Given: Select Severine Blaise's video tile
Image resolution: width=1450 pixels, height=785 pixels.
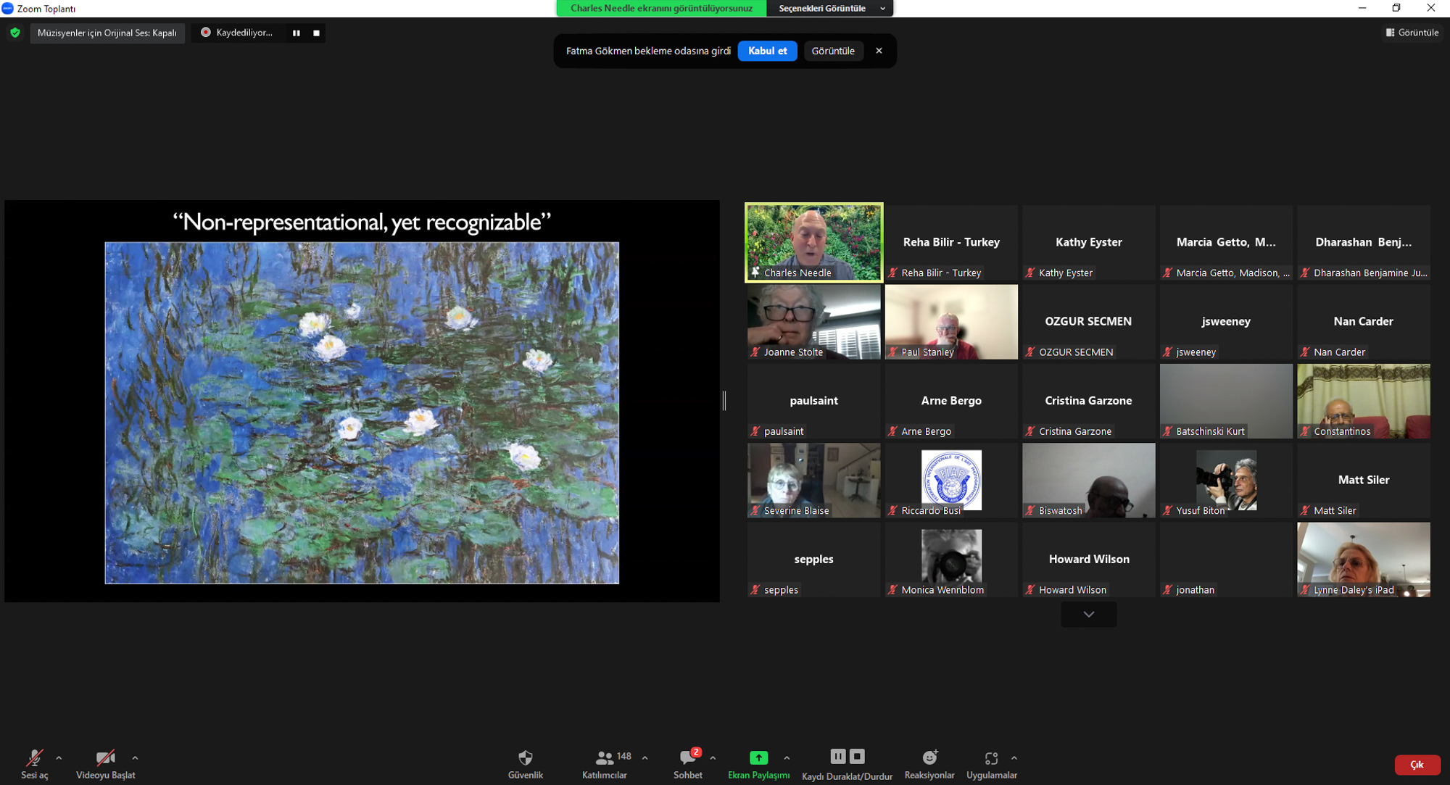Looking at the screenshot, I should tap(813, 480).
